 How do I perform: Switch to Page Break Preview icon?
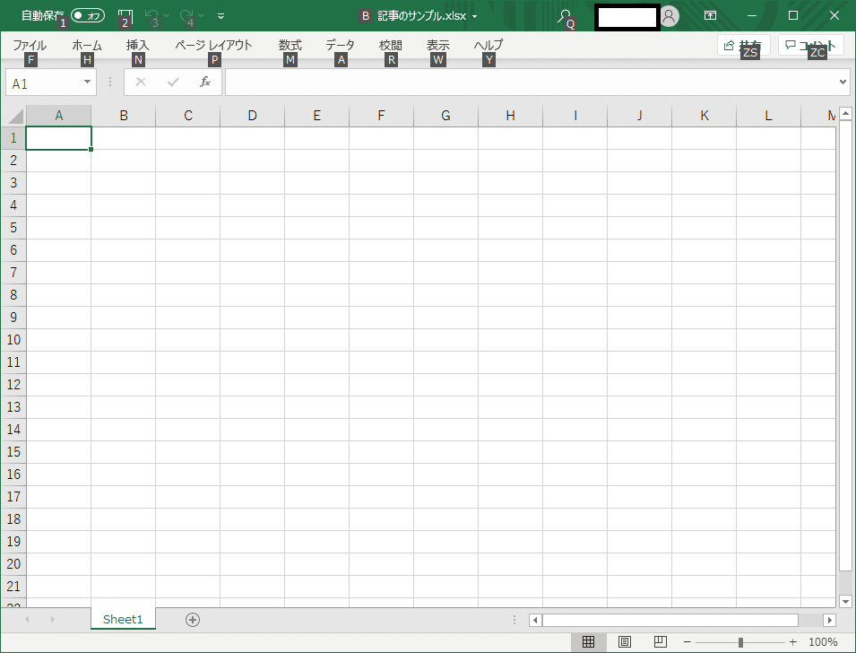click(x=660, y=641)
